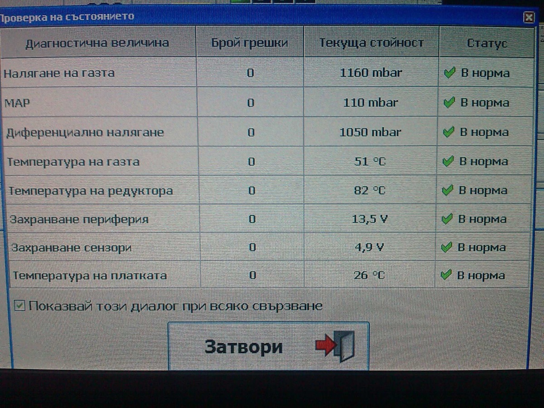
Task: Close the dialog with title bar X
Action: click(528, 18)
